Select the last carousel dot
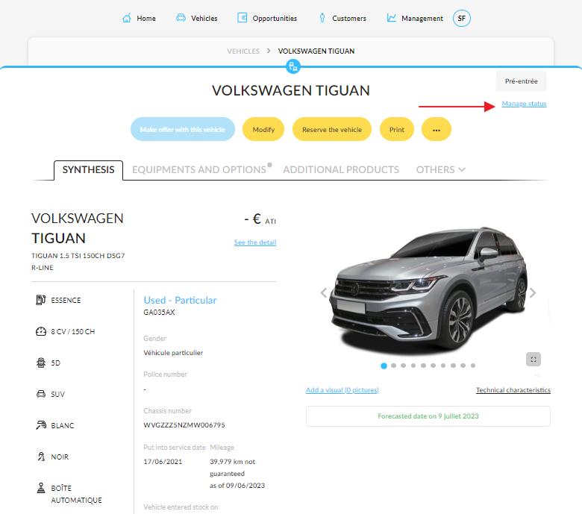This screenshot has width=582, height=514. (473, 366)
